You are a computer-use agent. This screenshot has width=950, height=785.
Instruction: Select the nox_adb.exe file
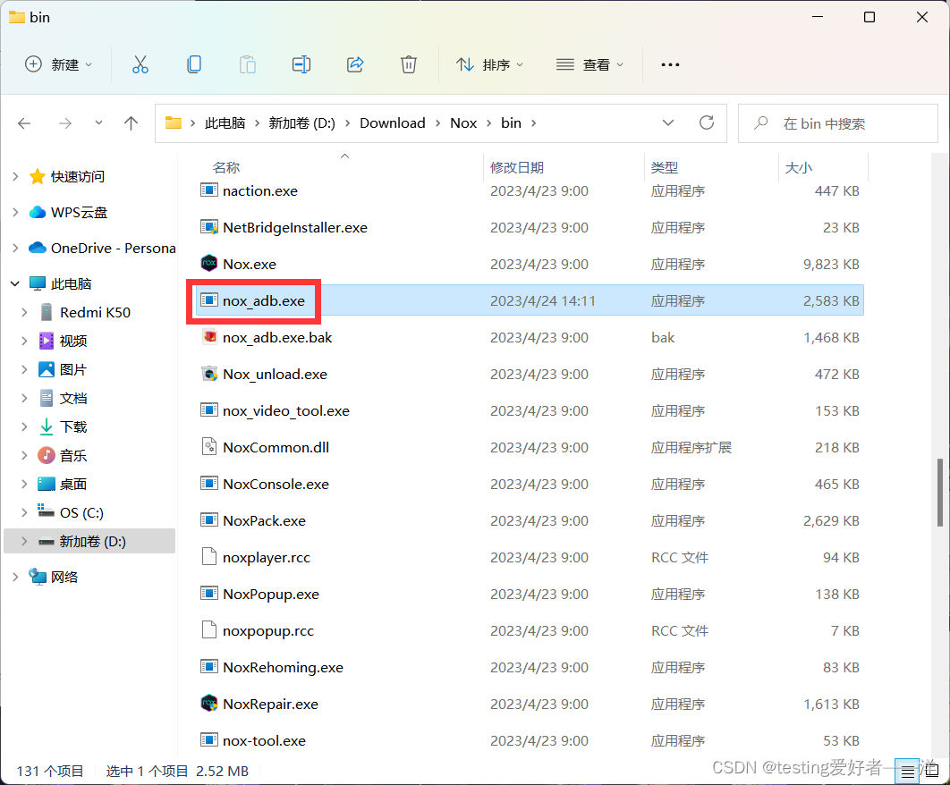(x=530, y=300)
